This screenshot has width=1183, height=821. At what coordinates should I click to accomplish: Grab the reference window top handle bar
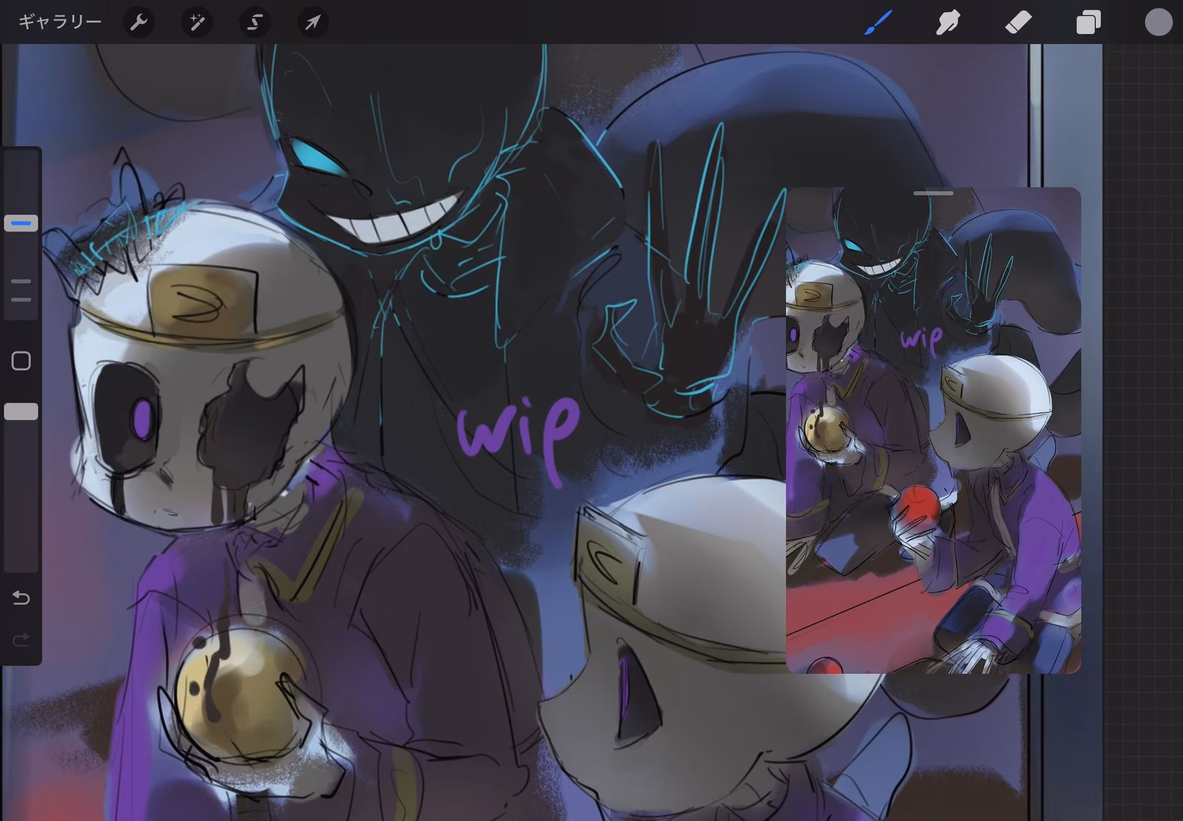point(933,193)
